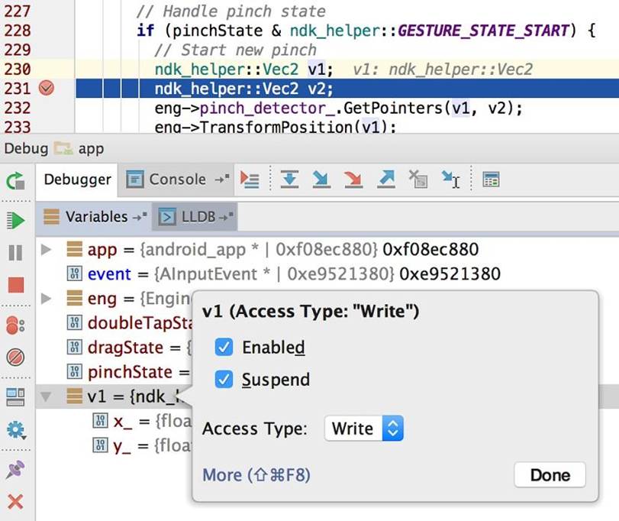This screenshot has width=619, height=521.
Task: Toggle the Suspend checkbox
Action: coord(224,380)
